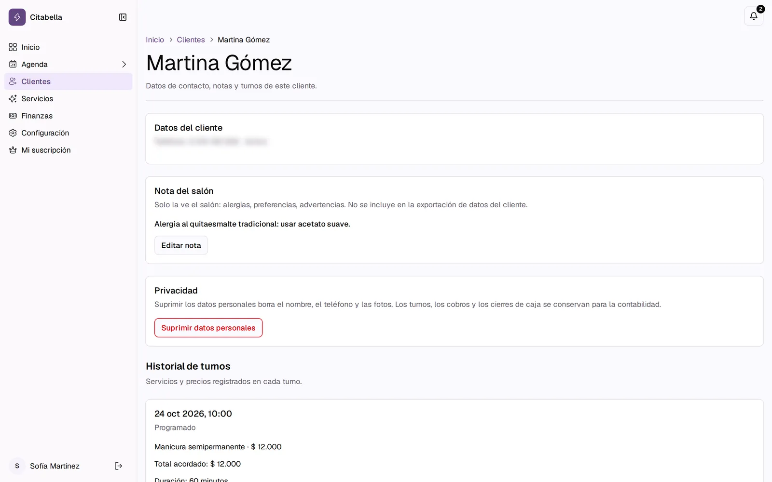The height and width of the screenshot is (482, 772).
Task: Follow the Inicio breadcrumb link
Action: click(155, 40)
